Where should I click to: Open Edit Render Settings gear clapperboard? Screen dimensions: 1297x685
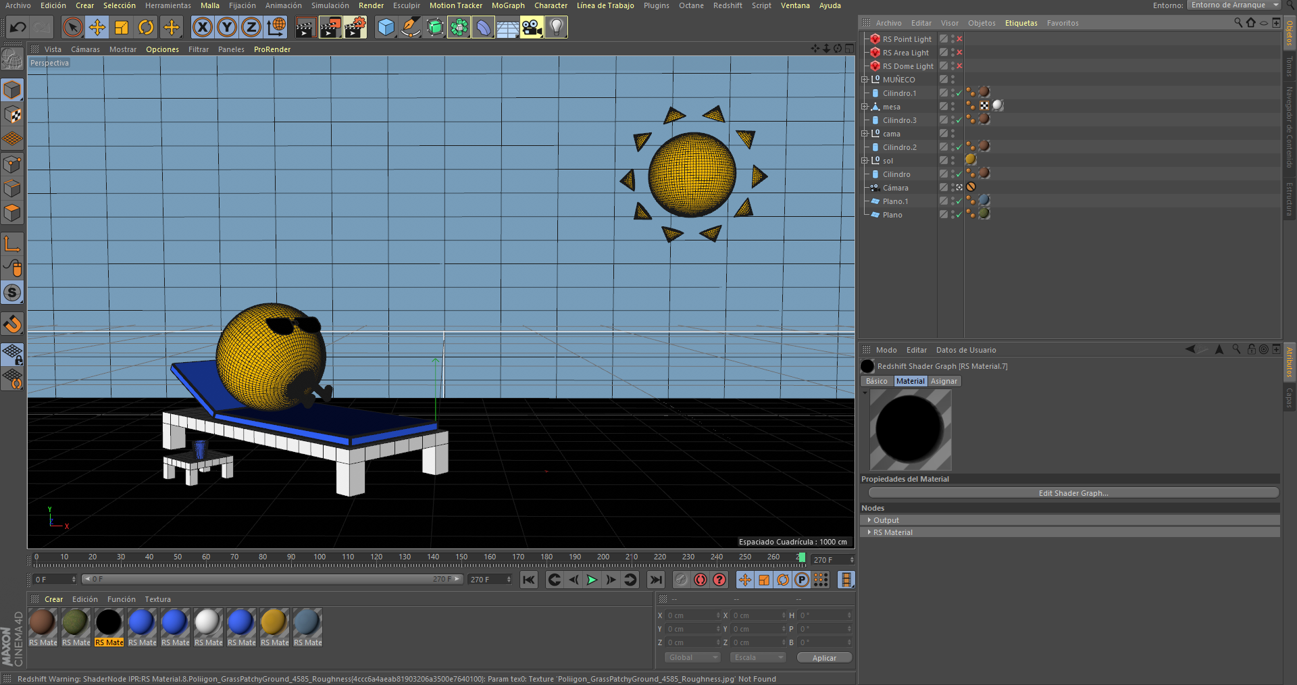[355, 28]
